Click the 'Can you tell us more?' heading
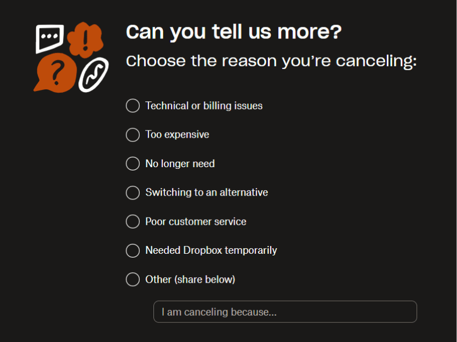Image resolution: width=457 pixels, height=342 pixels. click(233, 32)
